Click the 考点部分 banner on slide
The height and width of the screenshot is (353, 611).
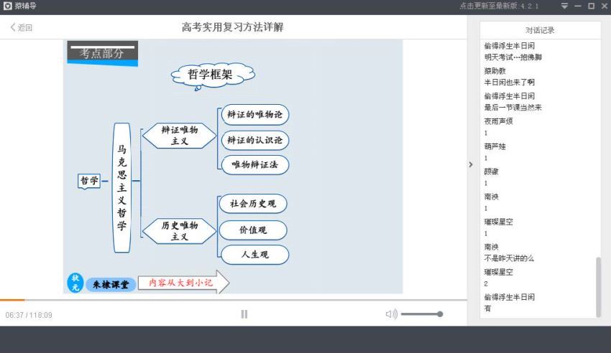click(103, 53)
